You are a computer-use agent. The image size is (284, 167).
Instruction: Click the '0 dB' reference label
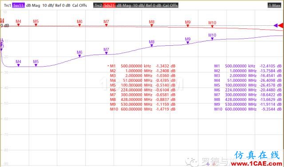tap(5, 26)
